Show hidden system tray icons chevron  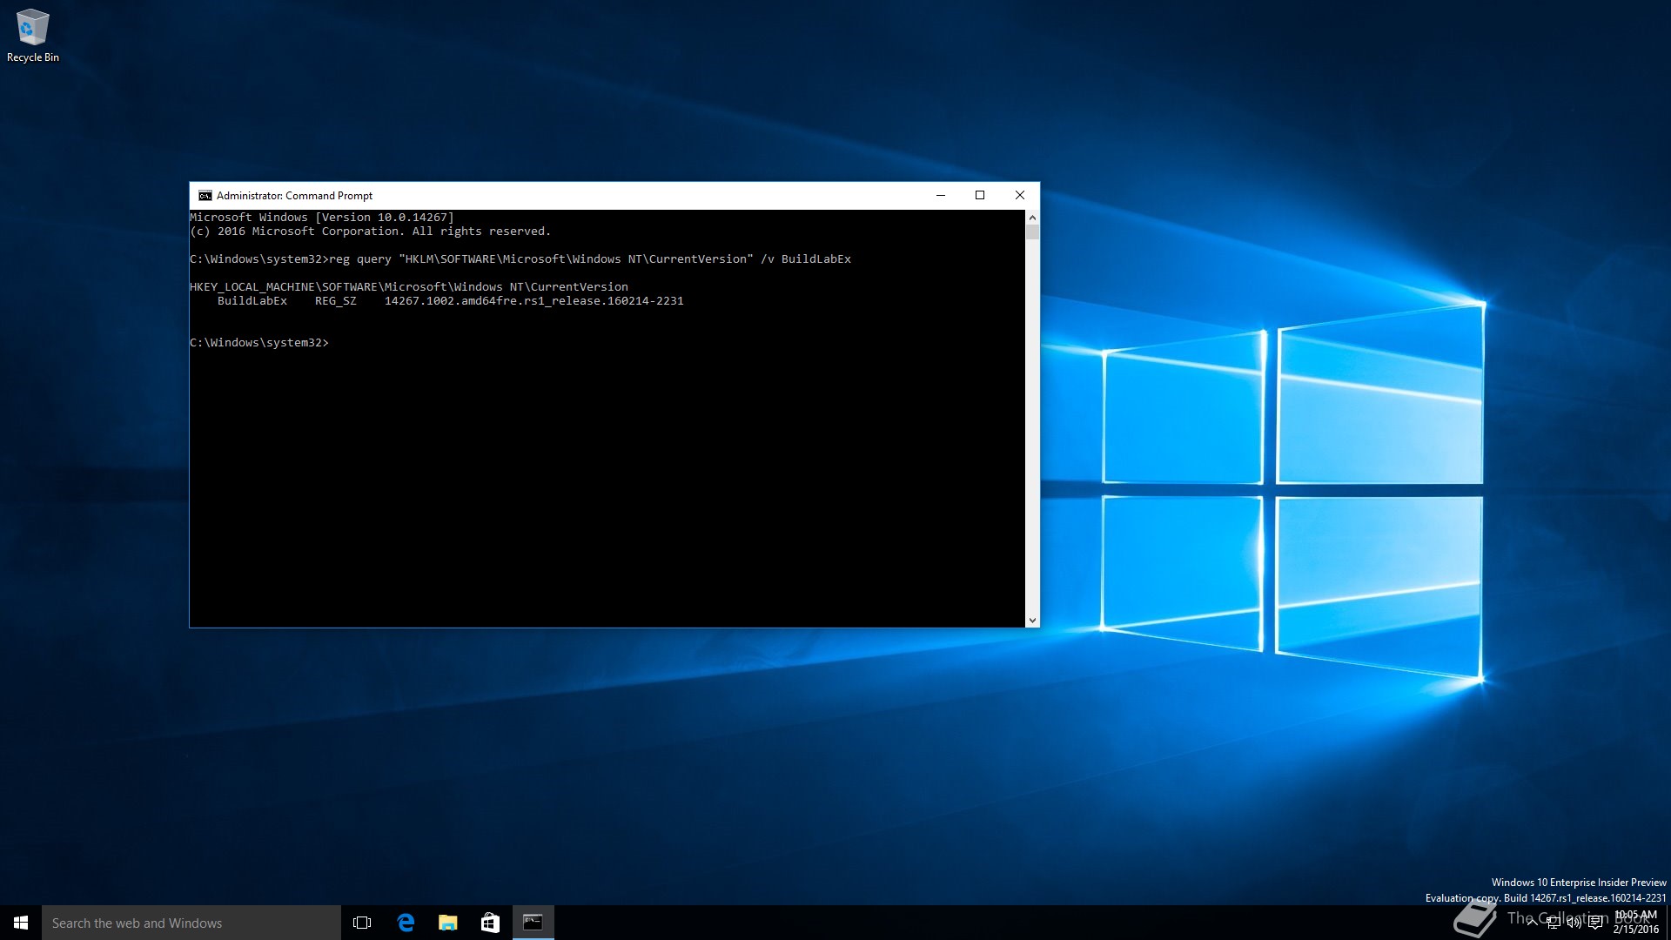[1532, 923]
